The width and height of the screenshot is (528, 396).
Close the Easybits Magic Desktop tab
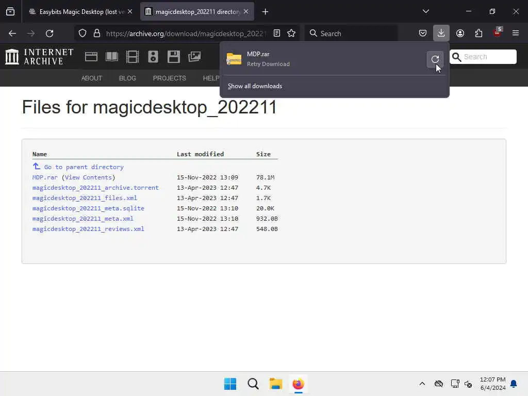[130, 11]
